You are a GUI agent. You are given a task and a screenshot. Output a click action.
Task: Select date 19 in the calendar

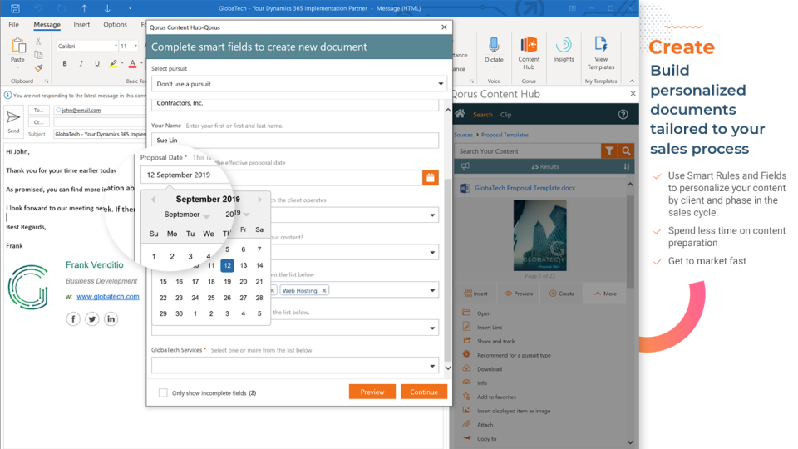click(x=227, y=282)
